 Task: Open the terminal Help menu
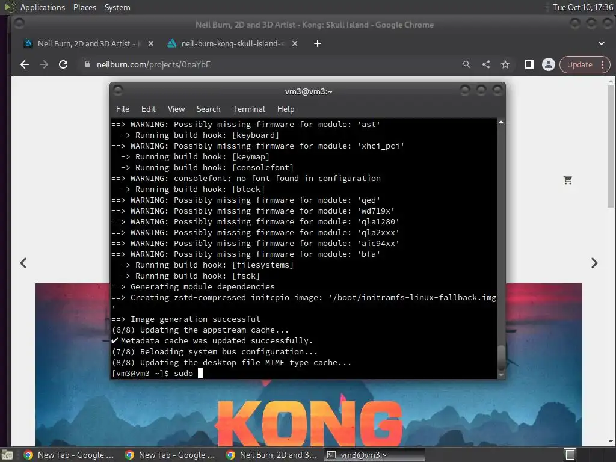[286, 109]
